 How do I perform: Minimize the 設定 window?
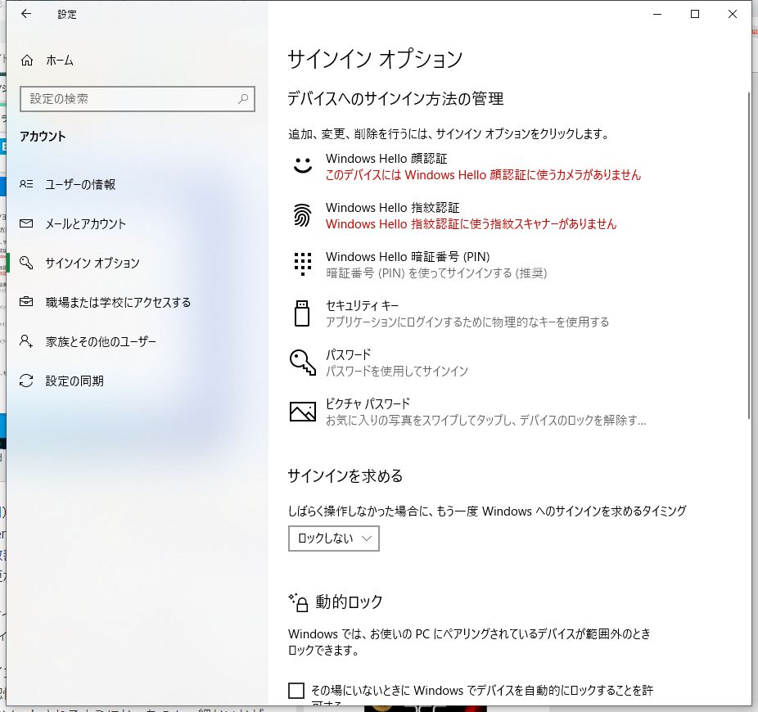click(657, 14)
